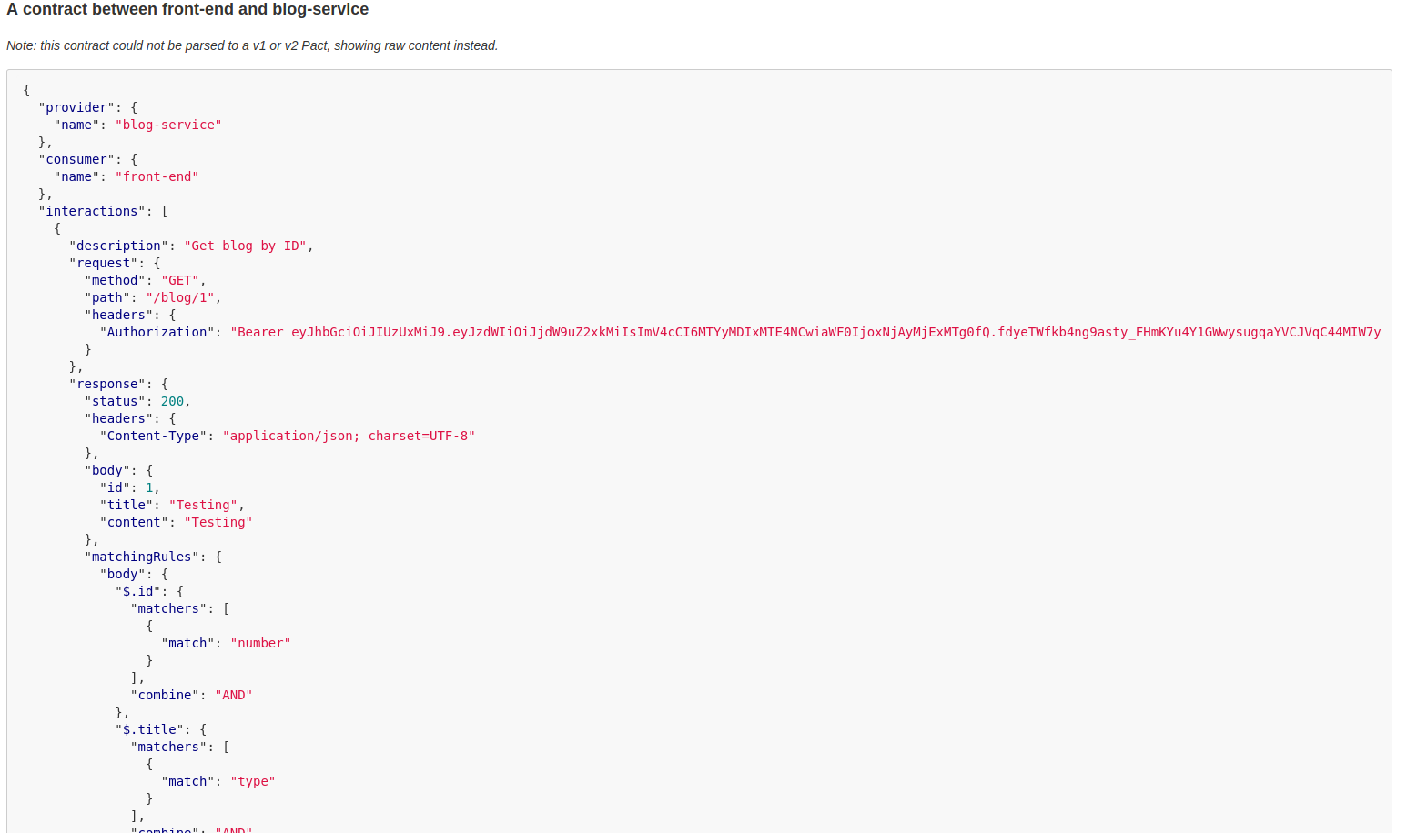The image size is (1407, 833).
Task: Click the body id value 1
Action: point(150,487)
